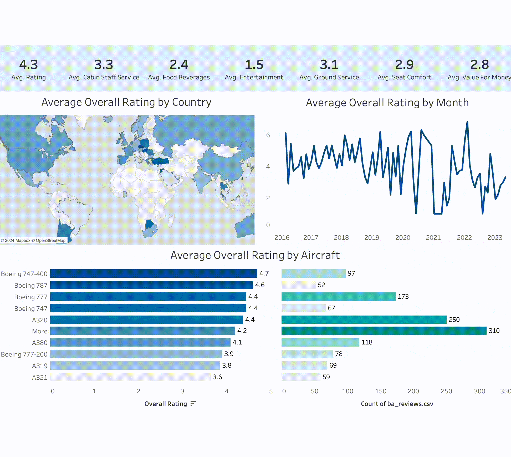
Task: Click the A321 row label
Action: coord(40,377)
